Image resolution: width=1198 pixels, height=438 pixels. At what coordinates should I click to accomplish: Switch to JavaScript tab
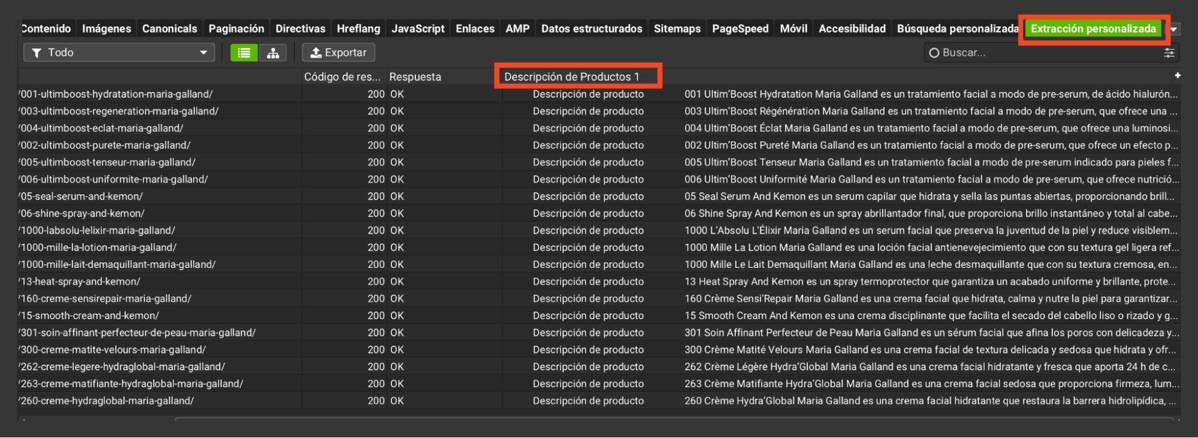(x=418, y=28)
